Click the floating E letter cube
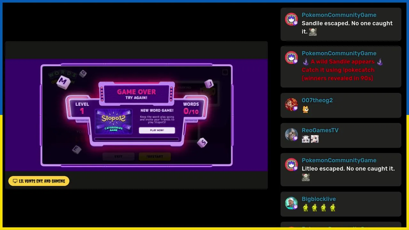 pos(77,149)
